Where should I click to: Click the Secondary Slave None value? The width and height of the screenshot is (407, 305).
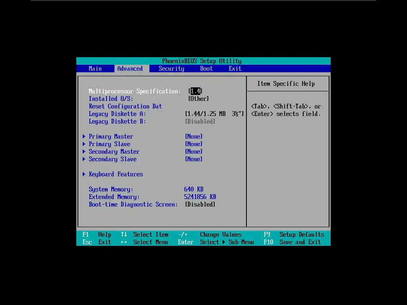[194, 159]
